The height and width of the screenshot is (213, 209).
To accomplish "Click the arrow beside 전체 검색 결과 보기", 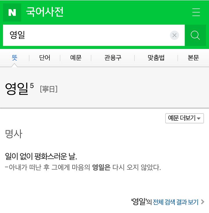I will click(203, 202).
